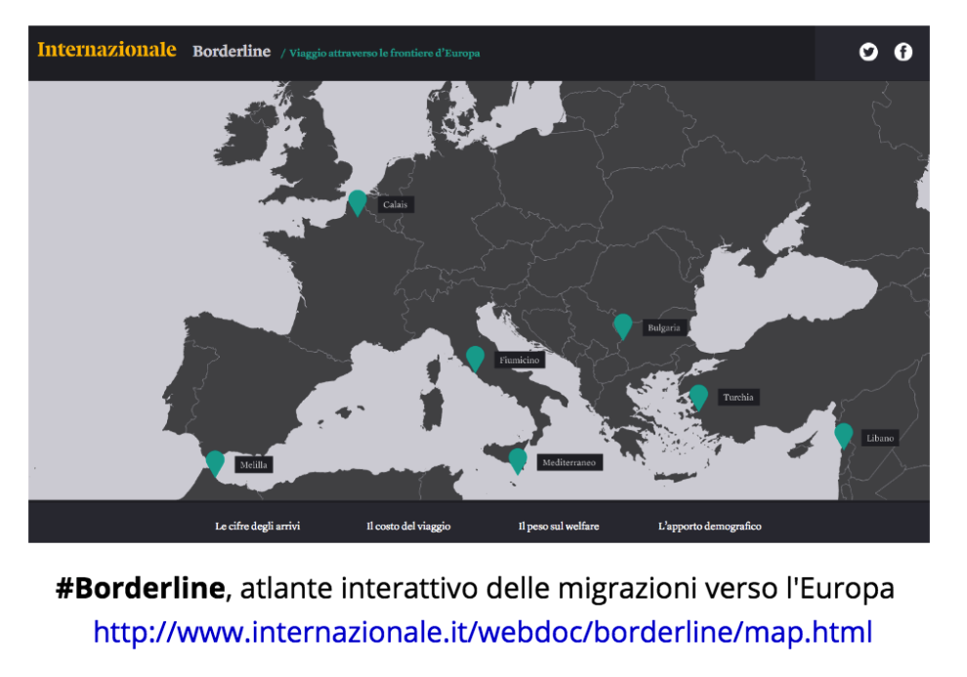
Task: Click the Fiumicino label box
Action: click(x=520, y=360)
